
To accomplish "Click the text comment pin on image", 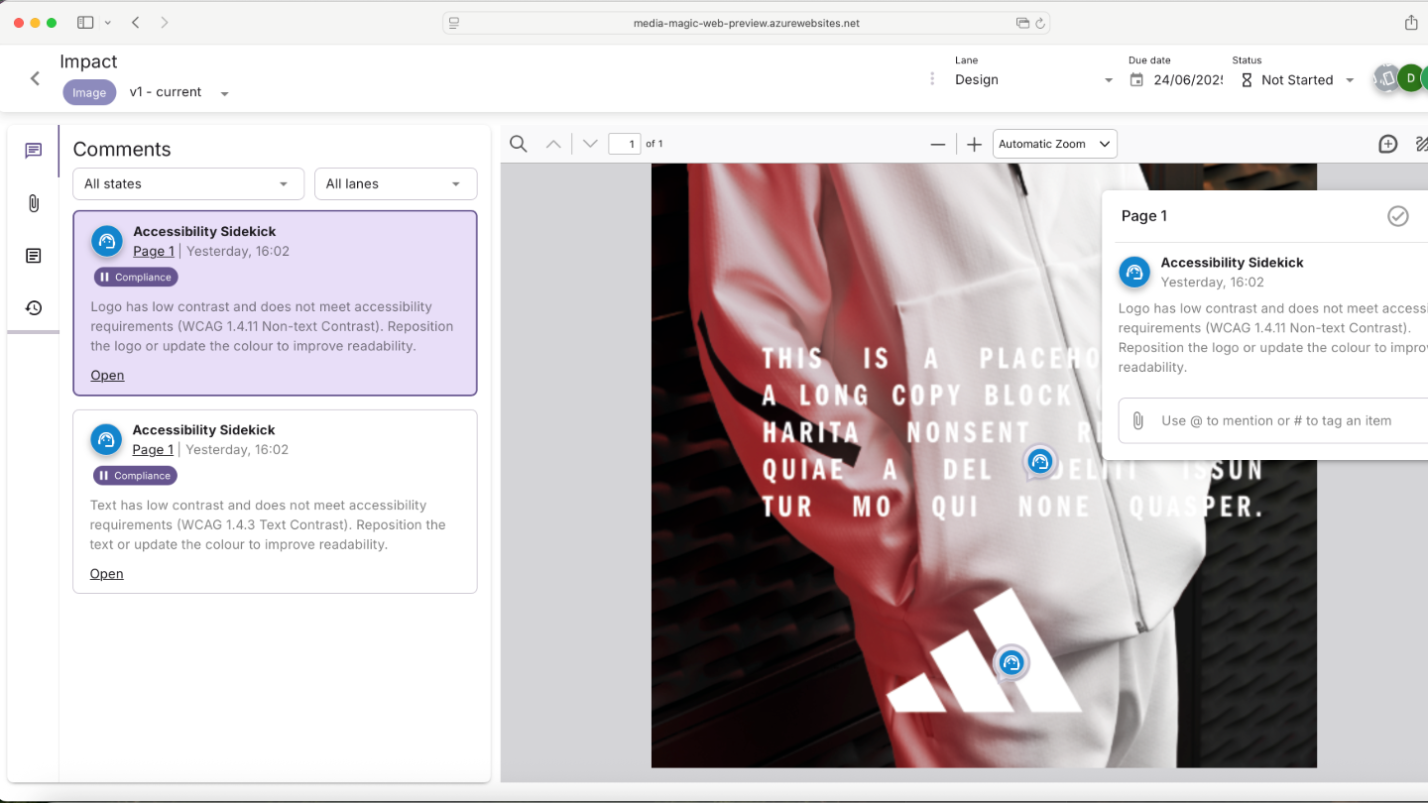I will click(x=1039, y=462).
